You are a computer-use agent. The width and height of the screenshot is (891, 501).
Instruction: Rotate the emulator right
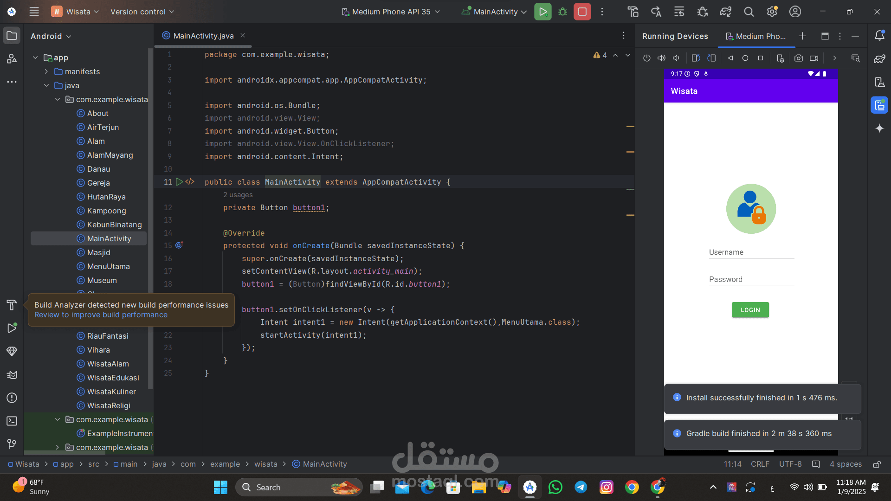pyautogui.click(x=711, y=58)
